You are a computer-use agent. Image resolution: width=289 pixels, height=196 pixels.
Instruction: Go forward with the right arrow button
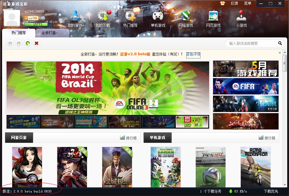pyautogui.click(x=19, y=43)
